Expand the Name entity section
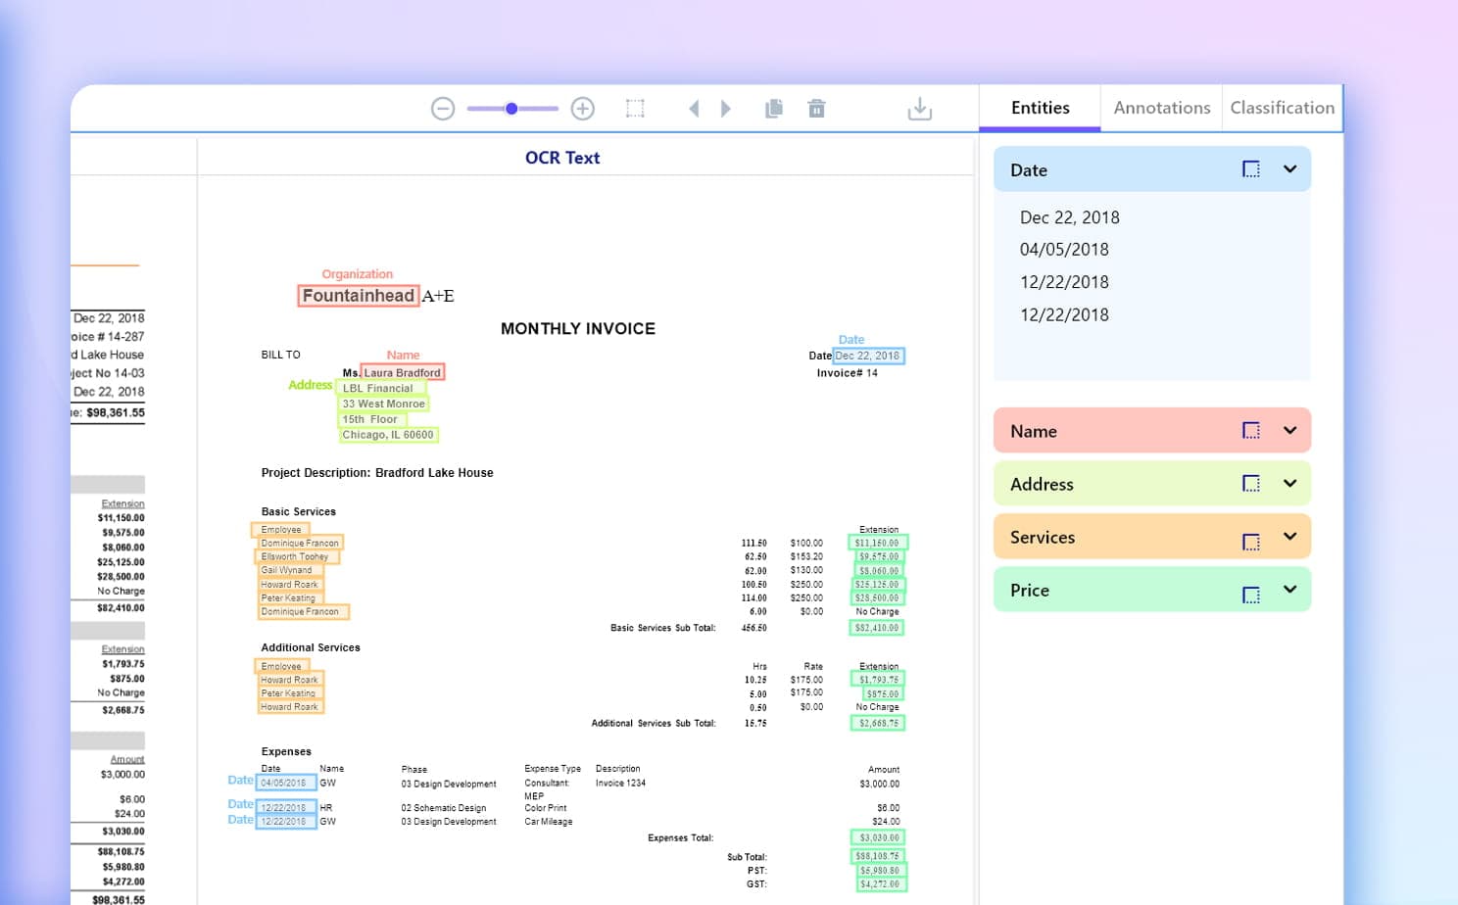This screenshot has width=1458, height=905. tap(1290, 430)
